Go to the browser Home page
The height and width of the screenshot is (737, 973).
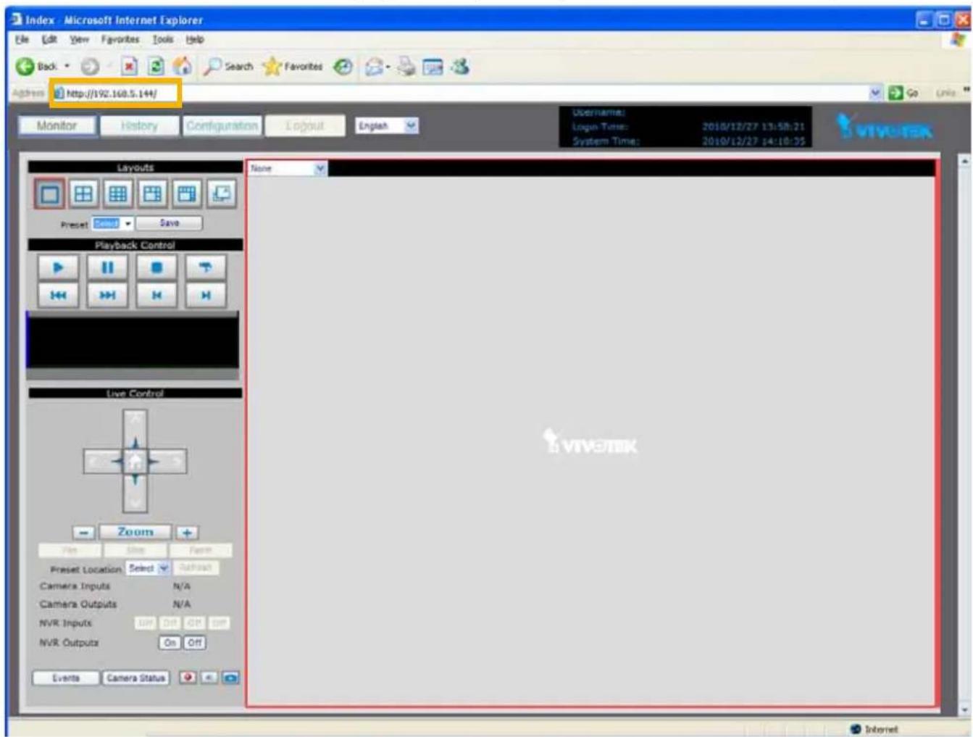(183, 67)
